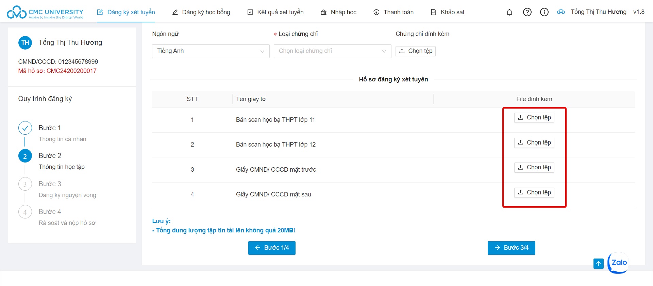Select the Rà soát và nộp hồ sơ step

[67, 223]
